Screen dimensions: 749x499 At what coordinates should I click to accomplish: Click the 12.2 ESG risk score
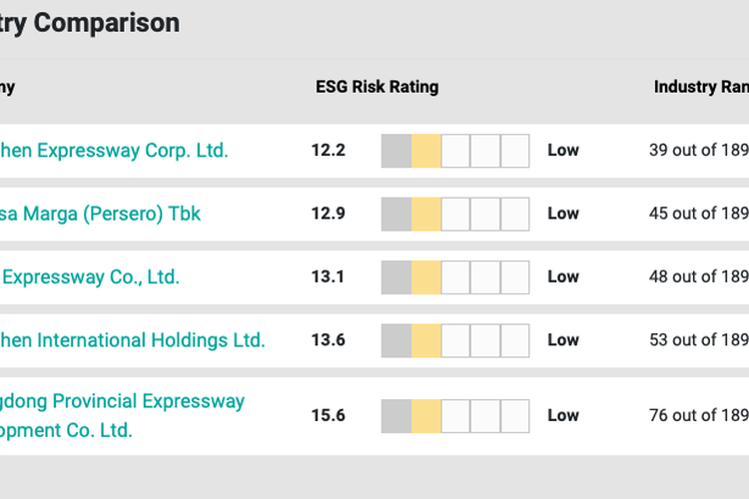coord(329,151)
